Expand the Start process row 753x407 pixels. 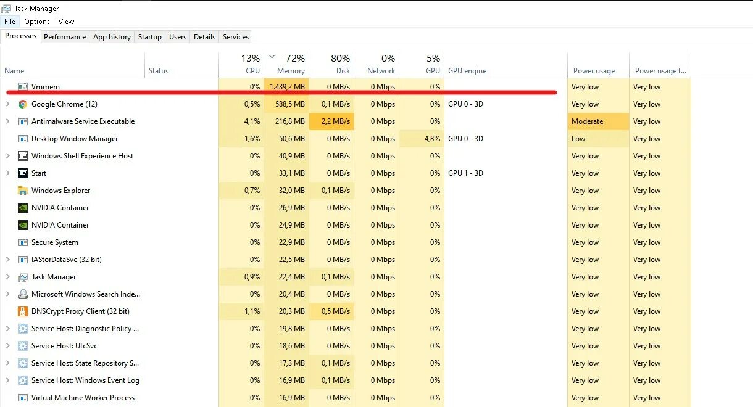point(7,173)
